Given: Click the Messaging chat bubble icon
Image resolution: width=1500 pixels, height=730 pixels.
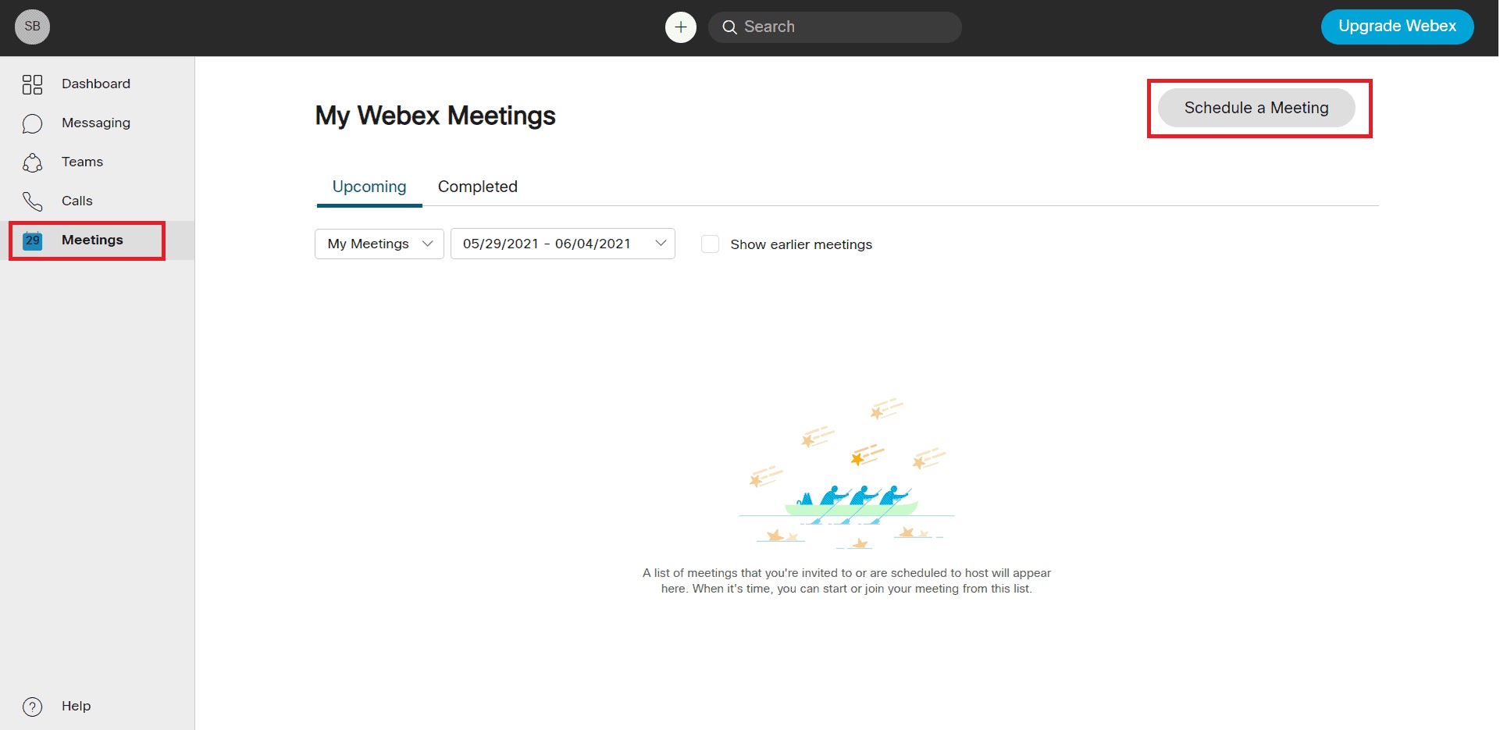Looking at the screenshot, I should pos(32,123).
